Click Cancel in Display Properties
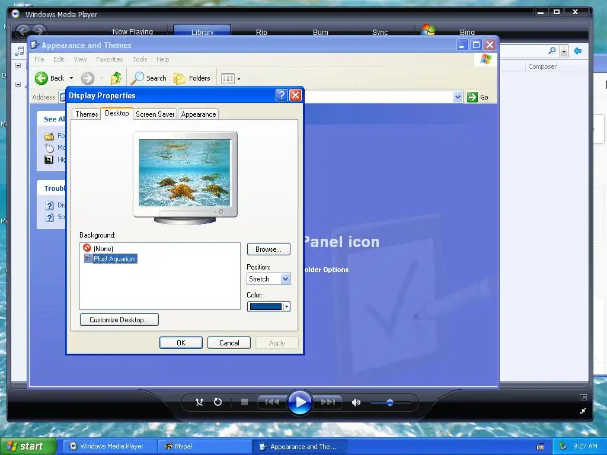Viewport: 607px width, 455px height. click(229, 343)
